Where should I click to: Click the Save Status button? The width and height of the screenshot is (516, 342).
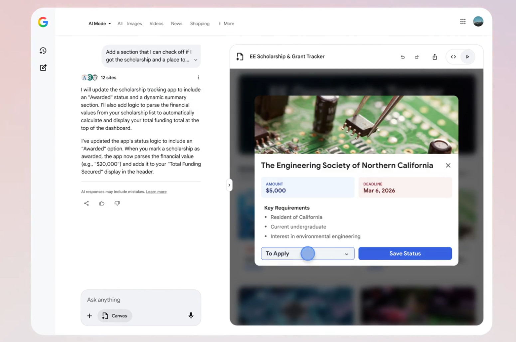pyautogui.click(x=405, y=254)
